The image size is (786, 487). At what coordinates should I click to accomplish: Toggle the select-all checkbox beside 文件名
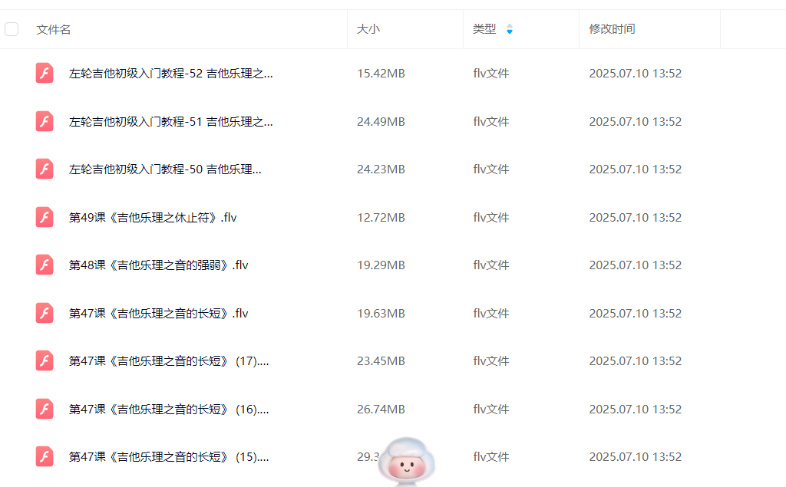click(x=12, y=29)
